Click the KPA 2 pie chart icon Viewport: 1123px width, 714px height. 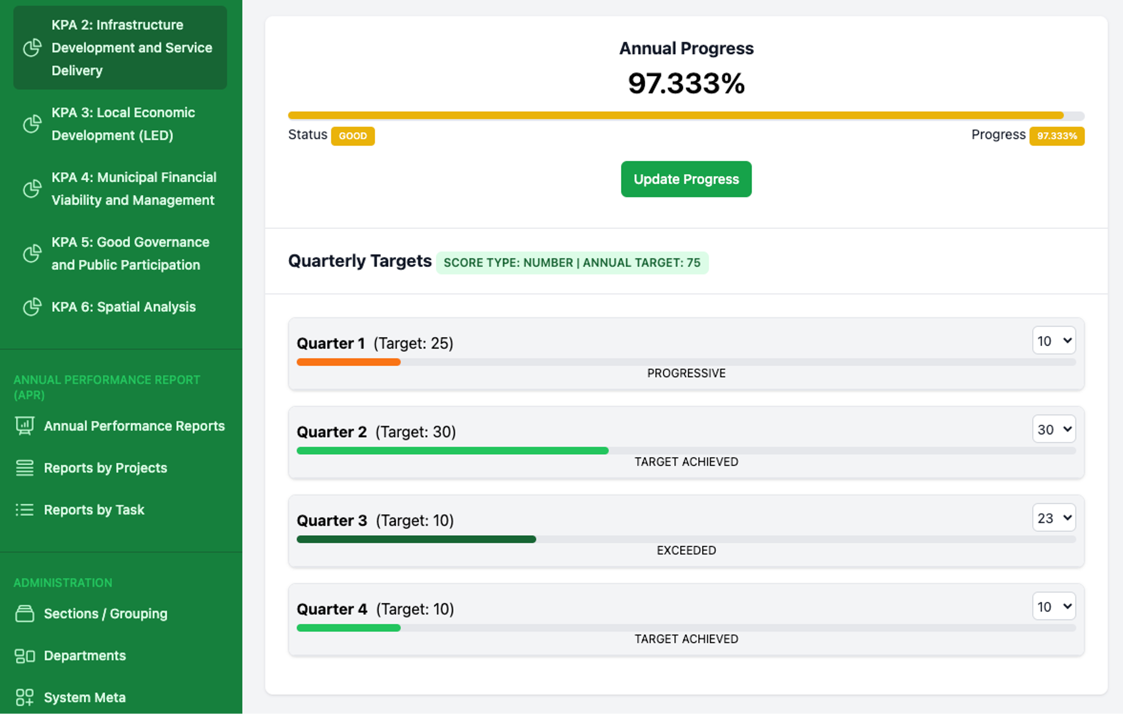32,48
